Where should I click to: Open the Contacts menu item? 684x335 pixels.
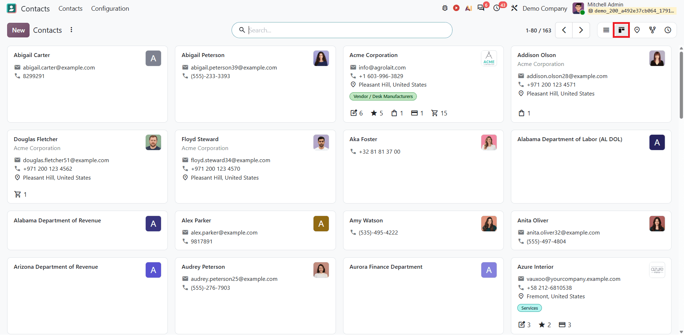tap(71, 8)
